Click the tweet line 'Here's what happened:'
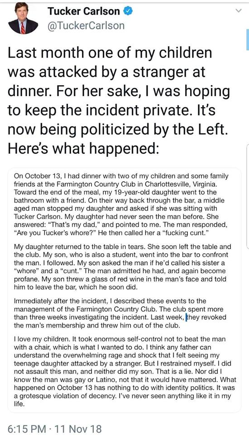 click(x=83, y=149)
